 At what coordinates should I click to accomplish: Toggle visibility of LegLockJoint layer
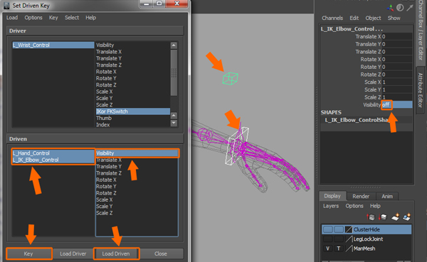328,239
